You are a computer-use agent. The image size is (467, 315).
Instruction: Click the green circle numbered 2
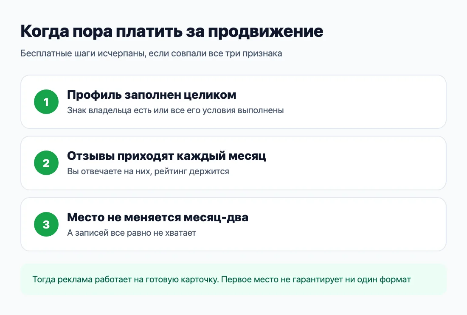(46, 163)
